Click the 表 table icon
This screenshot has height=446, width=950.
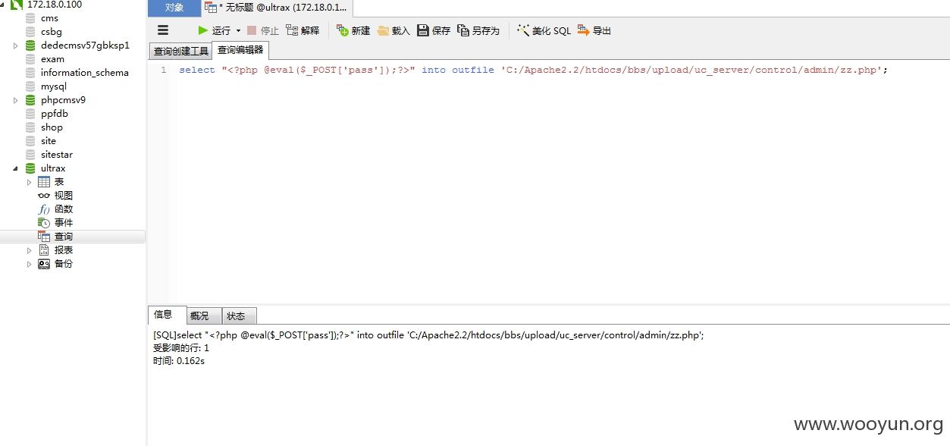pyautogui.click(x=44, y=182)
